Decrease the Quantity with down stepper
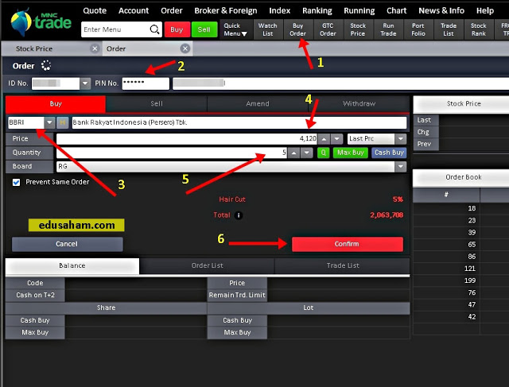 tap(306, 153)
